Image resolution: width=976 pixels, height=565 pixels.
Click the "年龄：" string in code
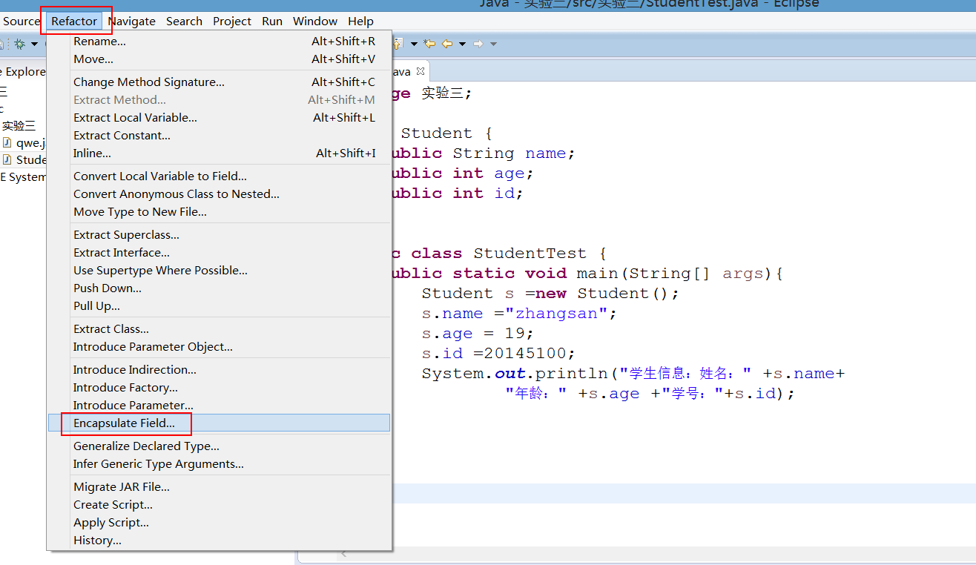(x=536, y=394)
